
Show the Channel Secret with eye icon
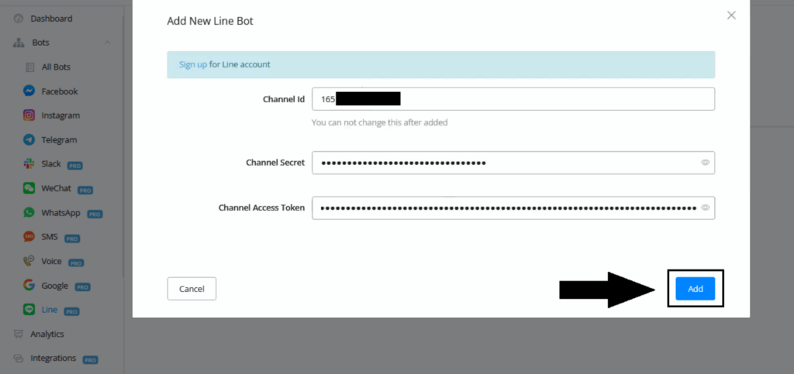pos(705,163)
